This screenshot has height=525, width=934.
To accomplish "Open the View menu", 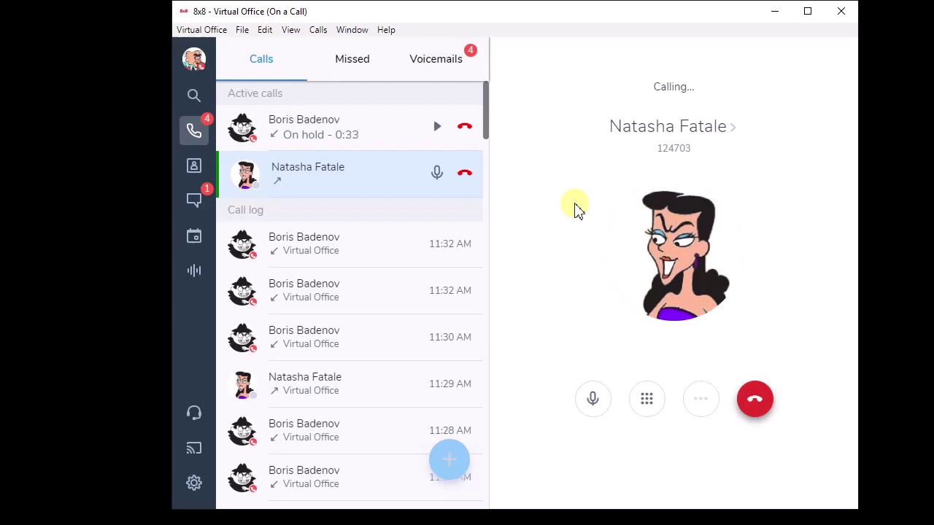I will click(x=290, y=30).
